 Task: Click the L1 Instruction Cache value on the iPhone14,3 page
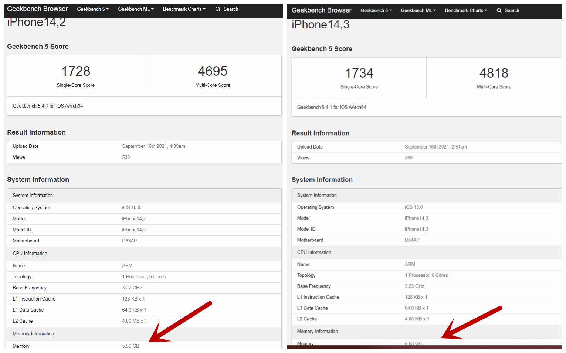pos(416,297)
